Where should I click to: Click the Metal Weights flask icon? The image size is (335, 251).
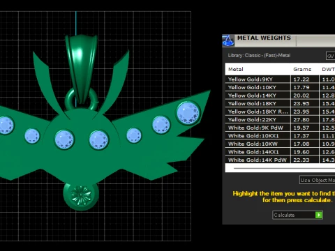coord(228,40)
